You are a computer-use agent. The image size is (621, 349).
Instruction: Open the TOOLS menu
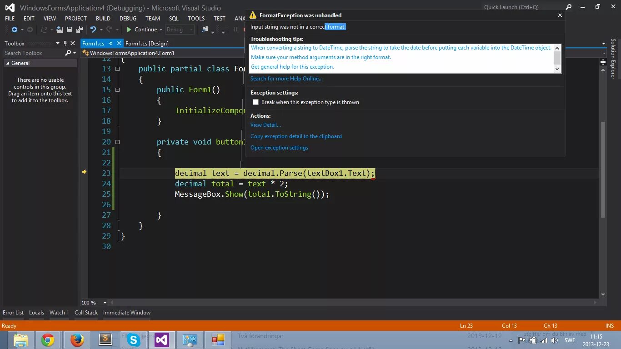tap(196, 18)
